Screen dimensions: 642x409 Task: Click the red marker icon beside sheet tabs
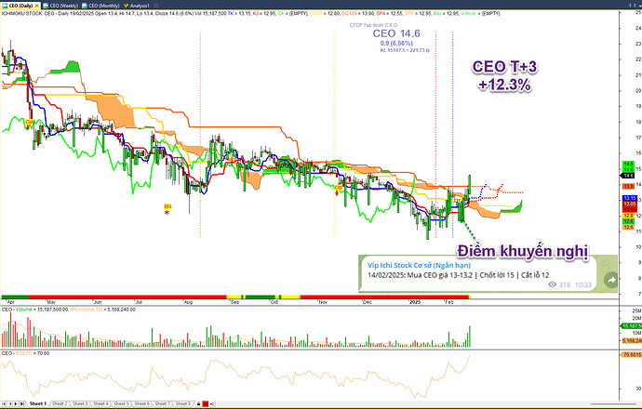coord(206,403)
